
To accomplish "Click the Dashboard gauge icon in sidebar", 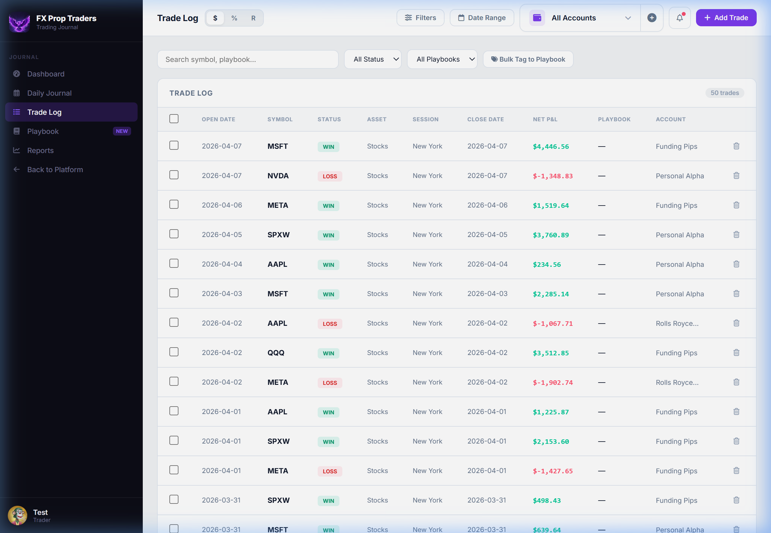I will (16, 74).
